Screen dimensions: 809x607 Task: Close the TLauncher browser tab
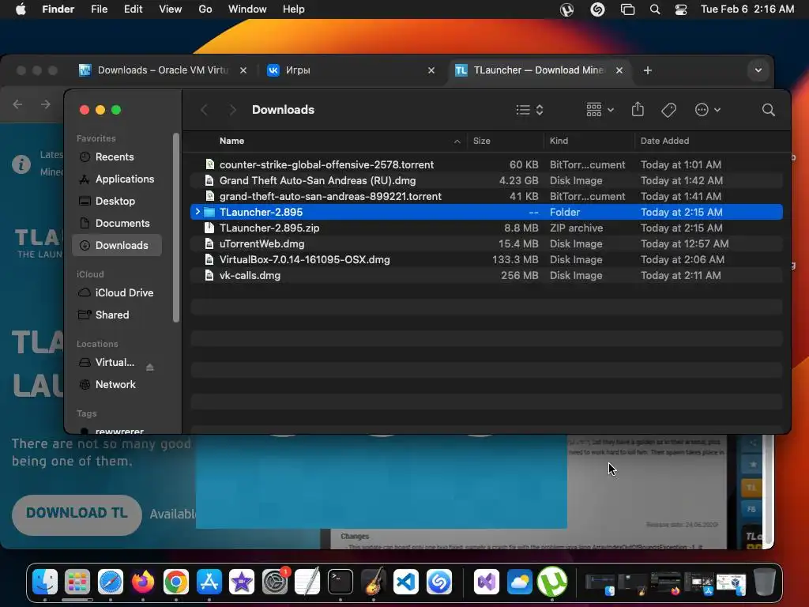point(619,70)
